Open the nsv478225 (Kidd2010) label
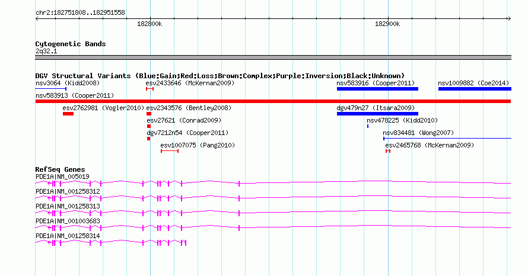Screen dimensions: 528x276 [x=402, y=120]
